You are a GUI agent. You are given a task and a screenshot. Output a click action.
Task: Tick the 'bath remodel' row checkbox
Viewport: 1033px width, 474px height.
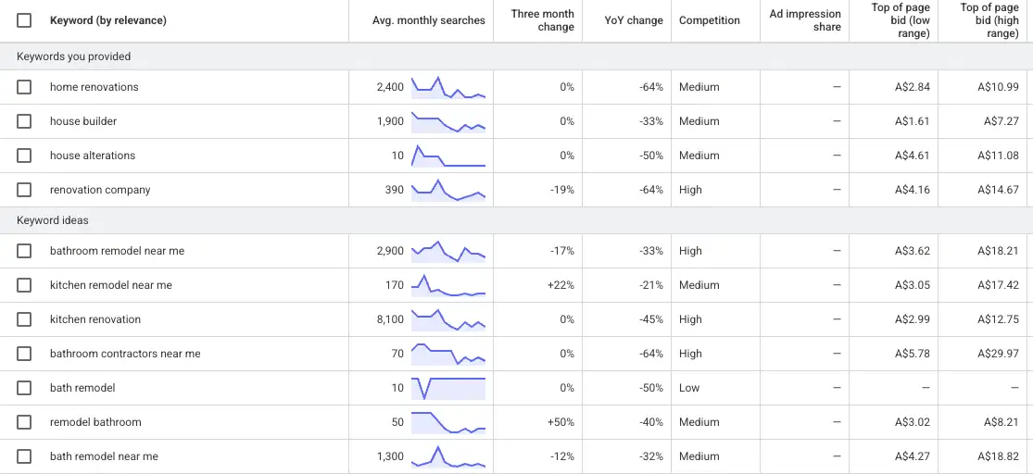(x=24, y=388)
